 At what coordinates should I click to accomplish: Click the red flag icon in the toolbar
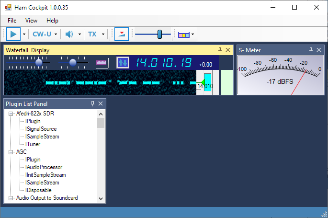click(122, 34)
